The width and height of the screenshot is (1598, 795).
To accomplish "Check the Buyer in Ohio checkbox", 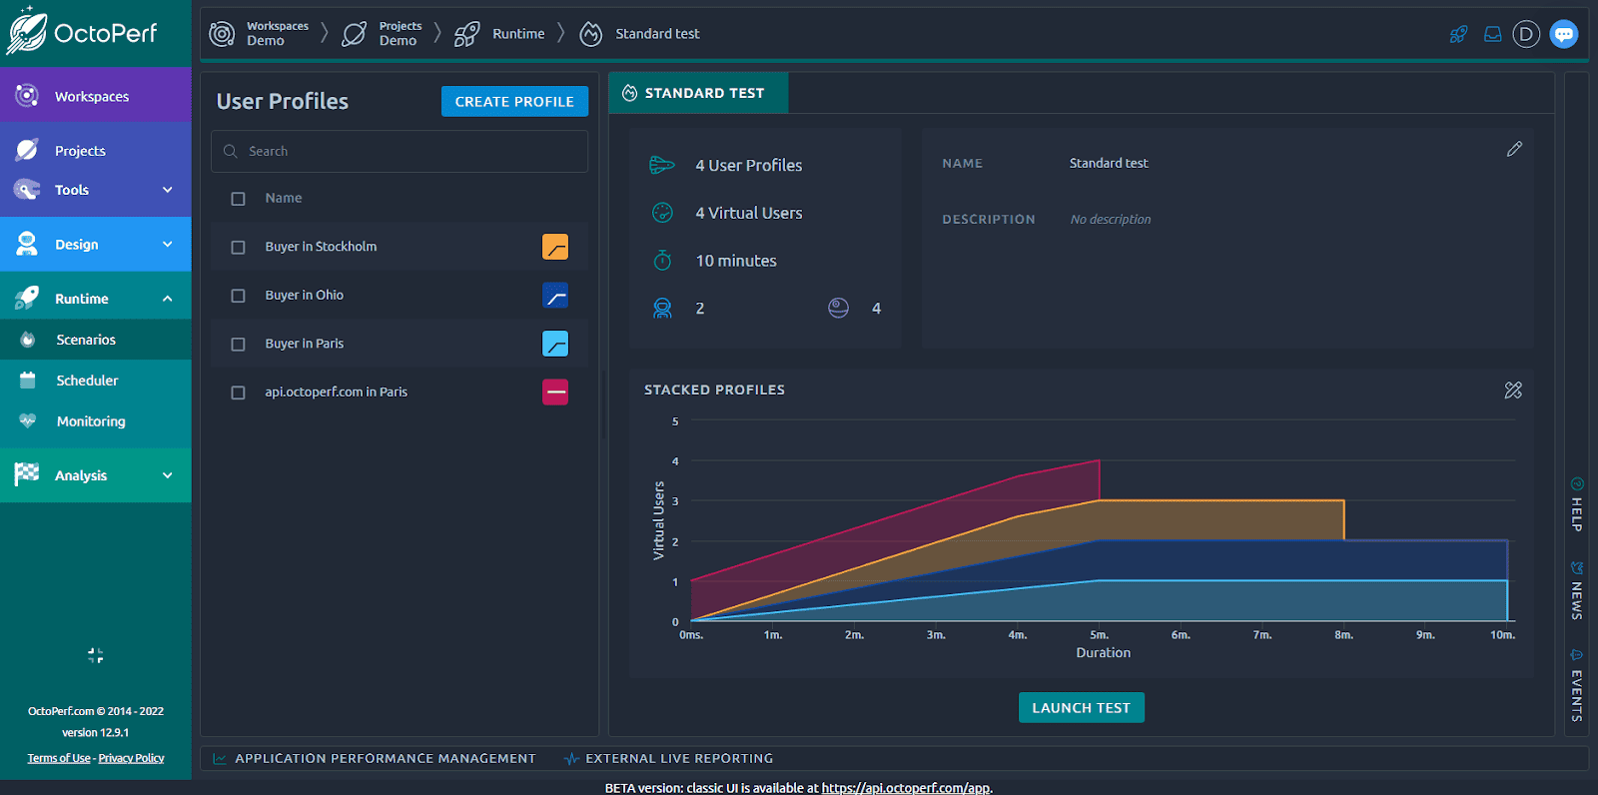I will pos(238,296).
